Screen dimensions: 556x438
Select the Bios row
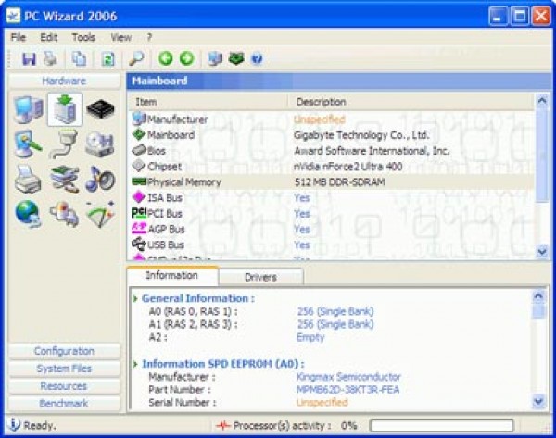tap(331, 151)
